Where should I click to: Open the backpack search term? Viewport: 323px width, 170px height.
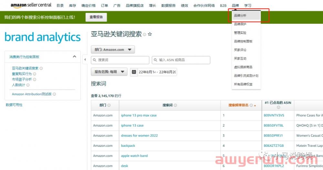(128, 146)
